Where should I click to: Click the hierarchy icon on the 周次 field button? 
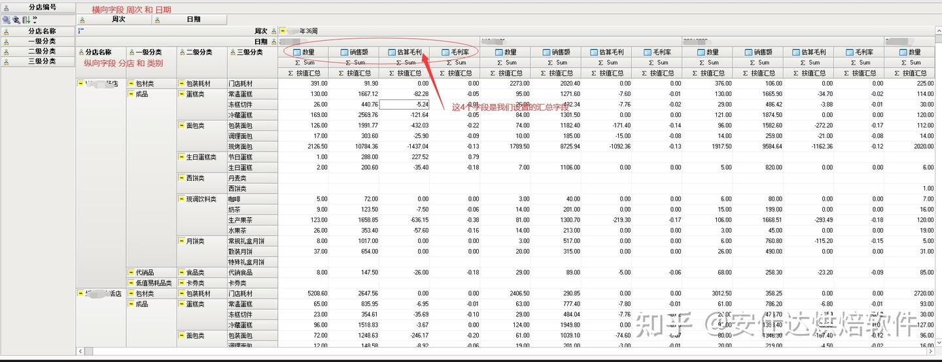point(82,20)
